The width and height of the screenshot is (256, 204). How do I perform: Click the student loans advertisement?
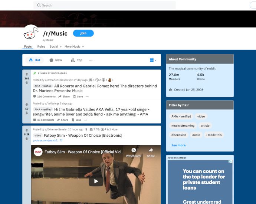click(200, 182)
